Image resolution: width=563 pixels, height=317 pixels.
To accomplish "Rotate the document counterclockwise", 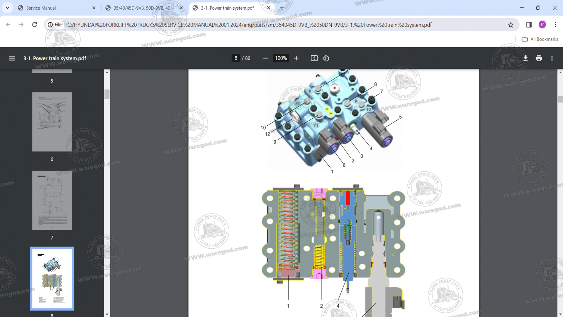I will click(326, 58).
